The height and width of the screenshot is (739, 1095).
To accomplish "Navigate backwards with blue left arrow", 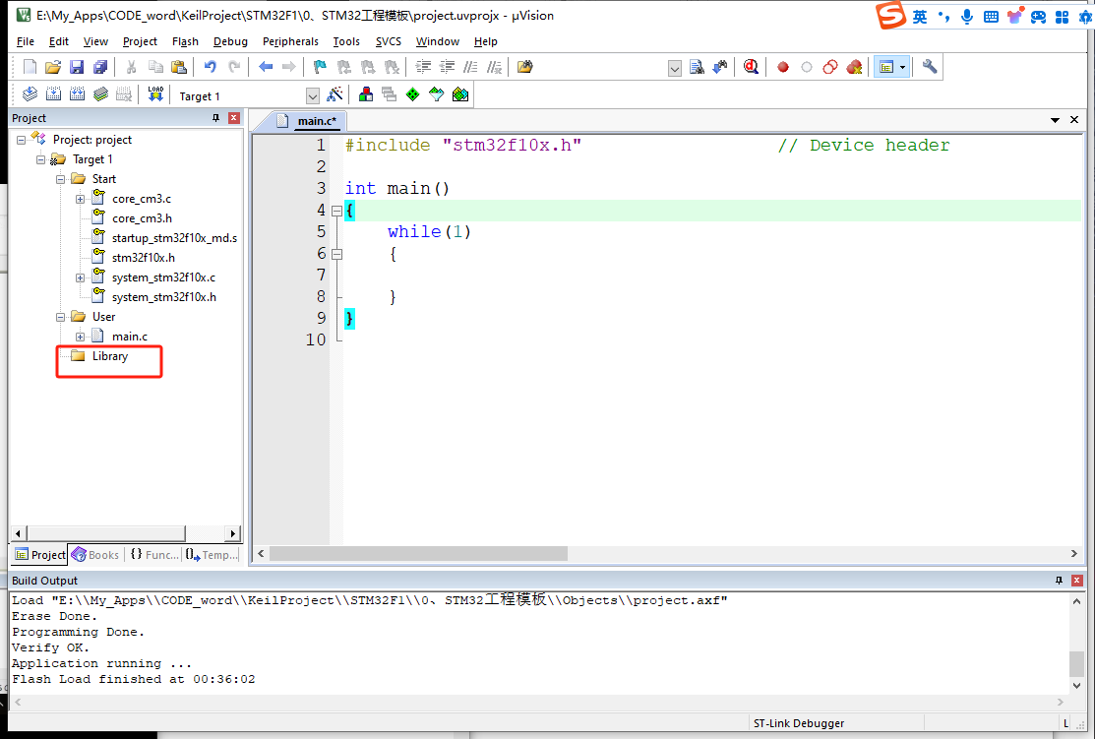I will [x=266, y=67].
